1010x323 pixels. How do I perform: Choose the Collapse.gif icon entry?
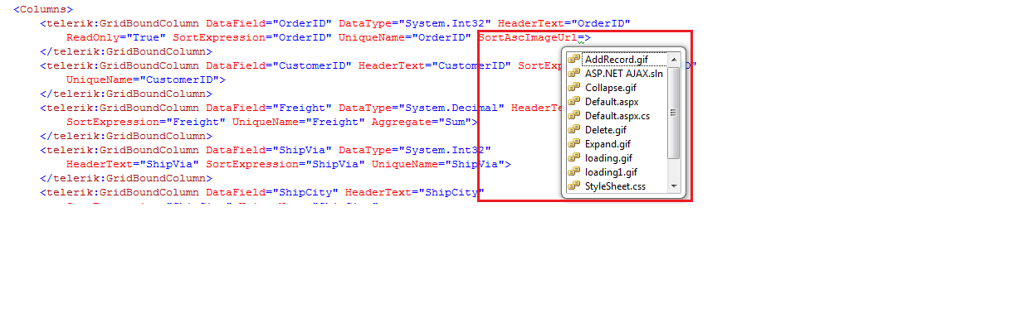pos(574,88)
